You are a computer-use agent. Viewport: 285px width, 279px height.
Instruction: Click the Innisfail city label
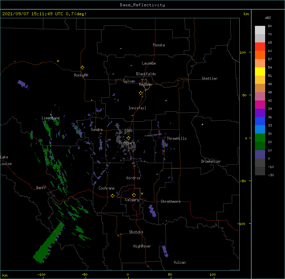point(137,108)
